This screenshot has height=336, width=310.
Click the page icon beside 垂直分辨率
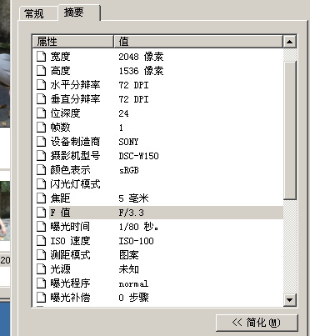[x=41, y=99]
